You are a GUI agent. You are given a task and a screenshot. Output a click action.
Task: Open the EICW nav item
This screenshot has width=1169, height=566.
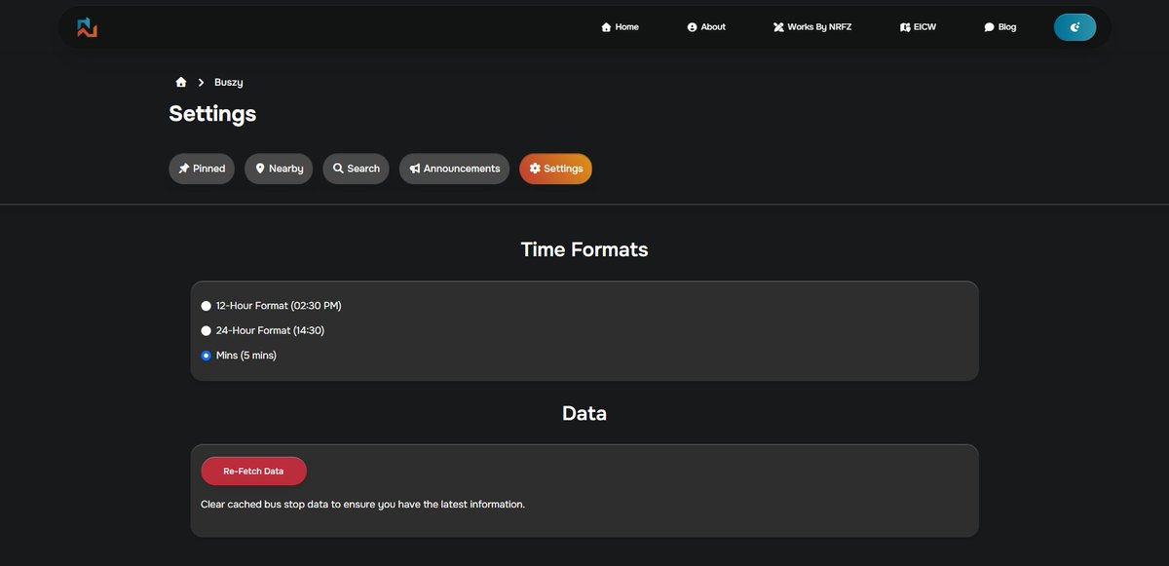[x=918, y=27]
